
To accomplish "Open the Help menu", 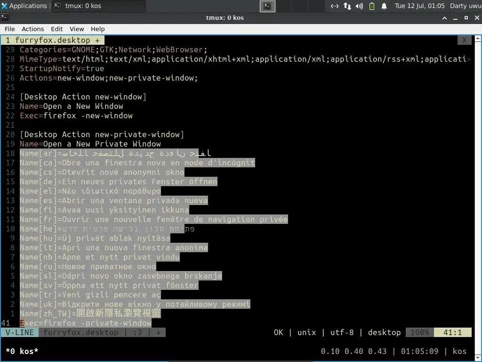I will pyautogui.click(x=98, y=29).
